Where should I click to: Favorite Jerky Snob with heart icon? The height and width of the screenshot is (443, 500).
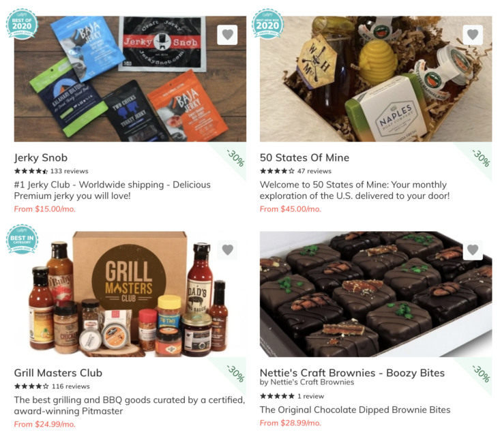coord(227,35)
